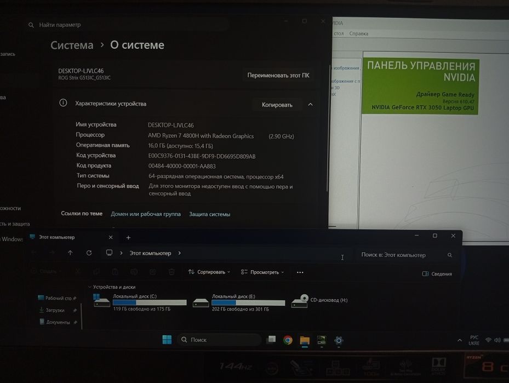Image resolution: width=509 pixels, height=383 pixels.
Task: Select the processor value AMD Ryzen 7 4800H
Action: click(201, 136)
